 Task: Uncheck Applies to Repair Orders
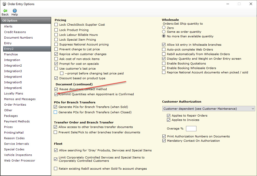pyautogui.click(x=168, y=116)
